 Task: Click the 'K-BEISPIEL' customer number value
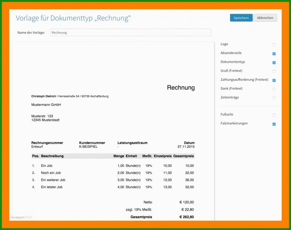[88, 147]
